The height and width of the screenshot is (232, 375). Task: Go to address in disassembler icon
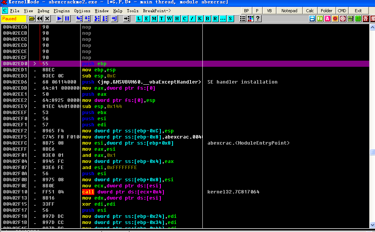(x=126, y=19)
